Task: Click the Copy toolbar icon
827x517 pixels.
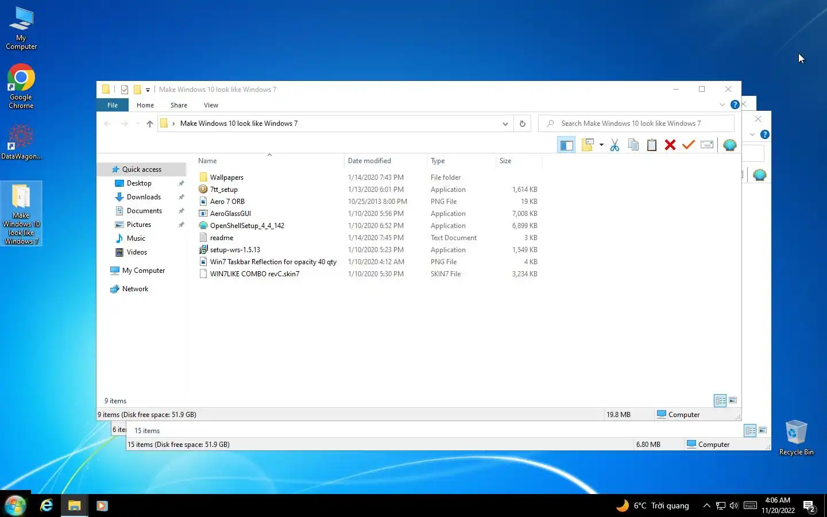Action: click(633, 145)
